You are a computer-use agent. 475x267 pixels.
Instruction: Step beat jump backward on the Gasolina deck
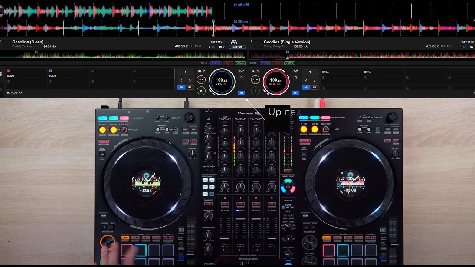coord(181,80)
